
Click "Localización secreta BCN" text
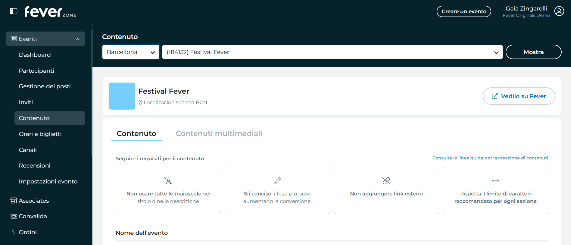click(x=175, y=102)
